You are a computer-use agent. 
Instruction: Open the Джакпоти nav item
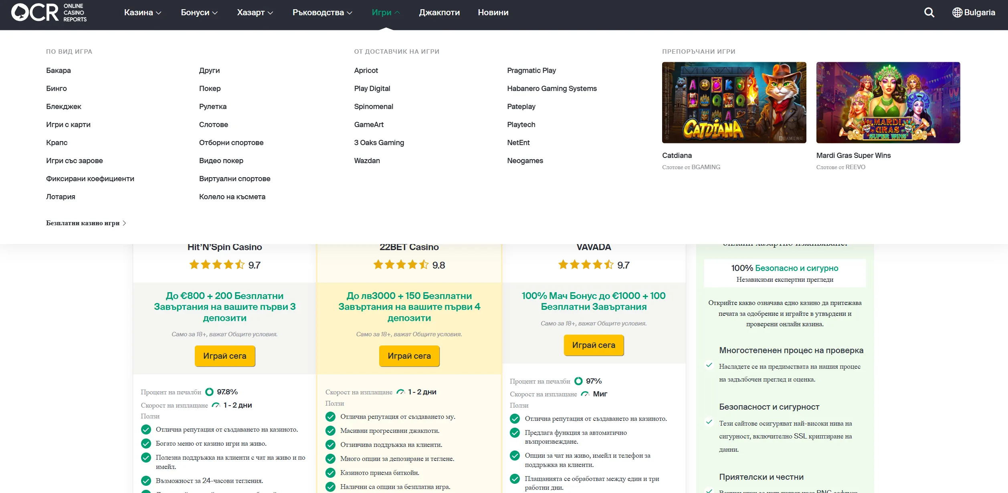click(x=439, y=12)
